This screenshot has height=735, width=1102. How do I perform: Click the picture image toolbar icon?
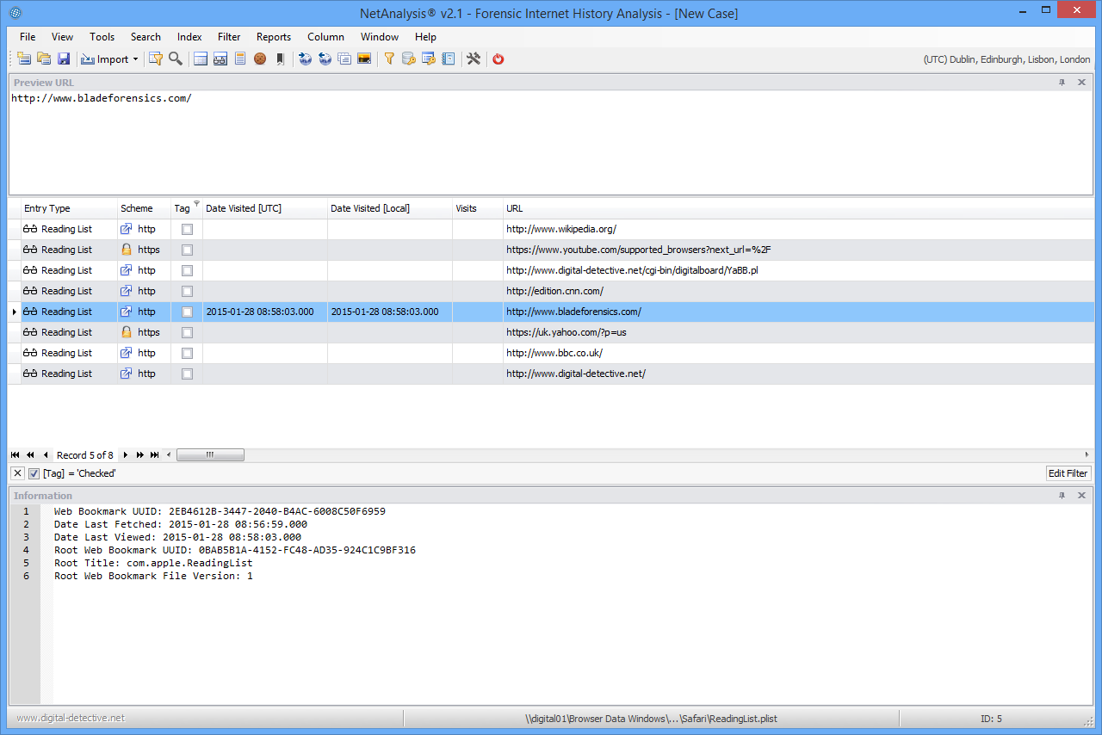click(364, 59)
